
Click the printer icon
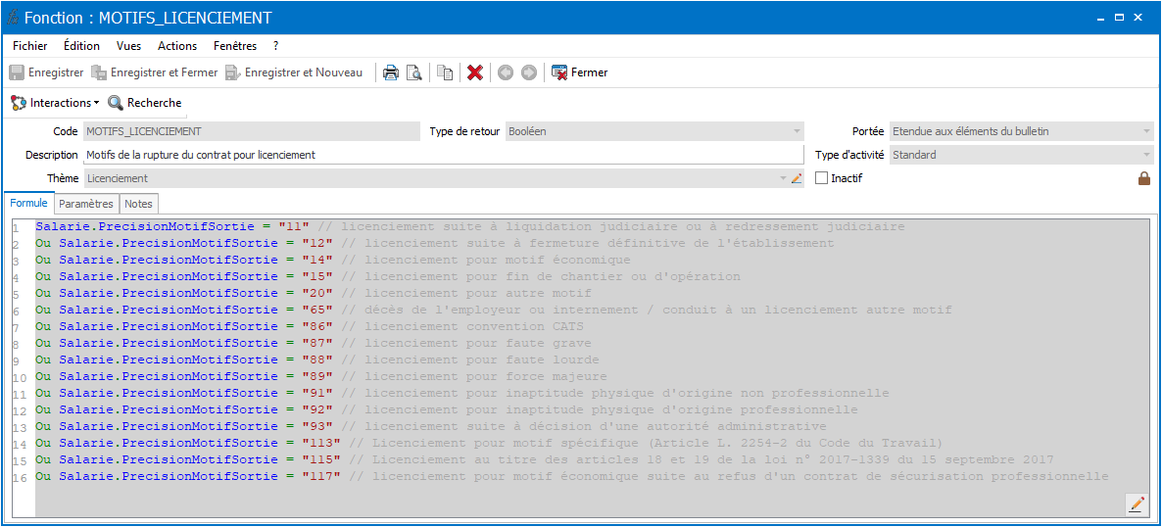(391, 72)
